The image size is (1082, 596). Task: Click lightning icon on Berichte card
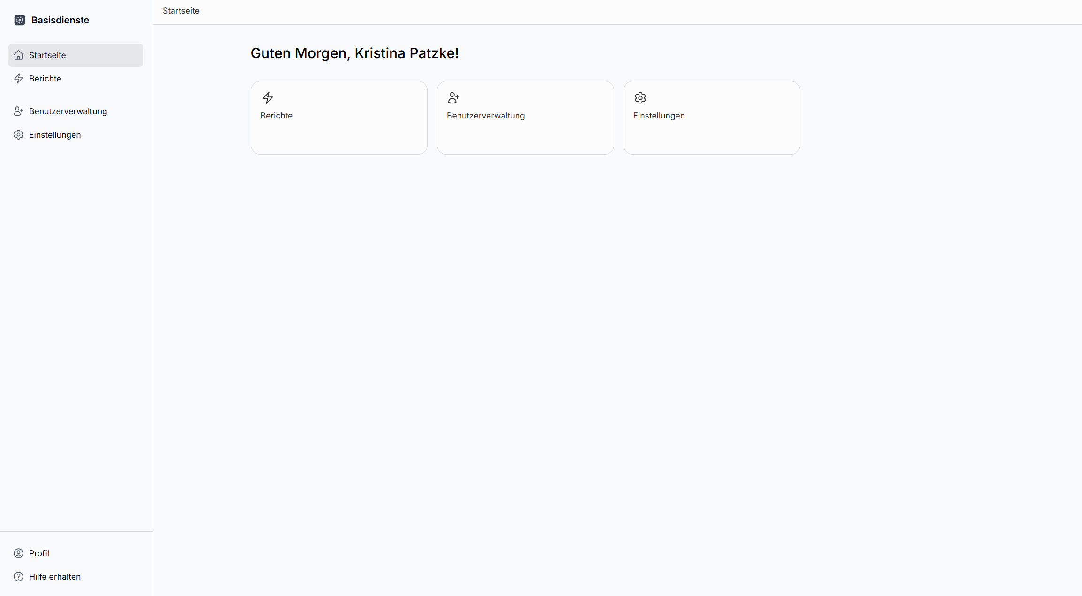(268, 98)
